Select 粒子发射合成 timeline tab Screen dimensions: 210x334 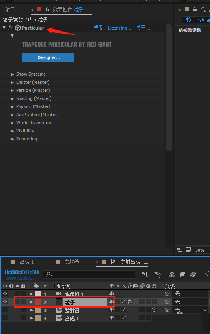point(125,262)
